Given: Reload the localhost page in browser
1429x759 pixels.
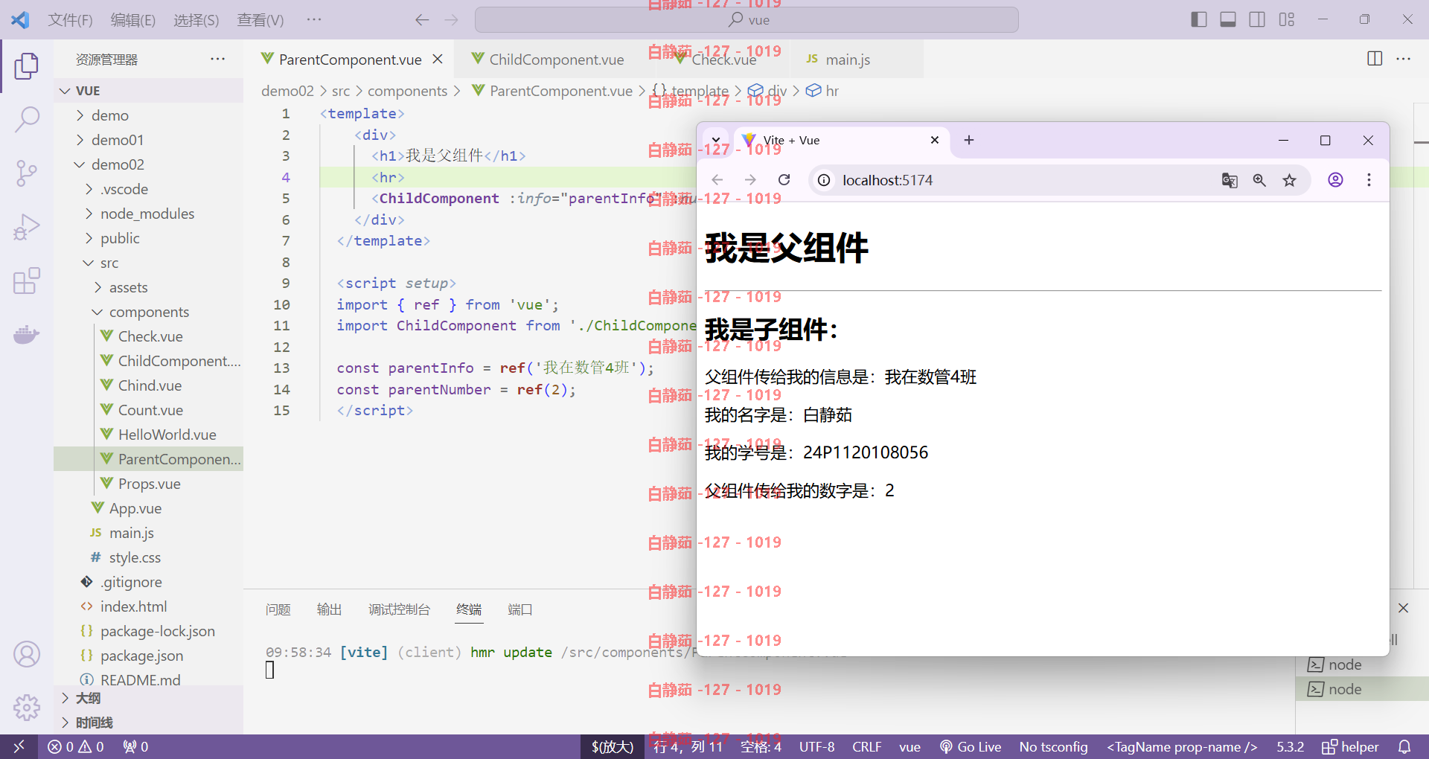Looking at the screenshot, I should [x=784, y=180].
